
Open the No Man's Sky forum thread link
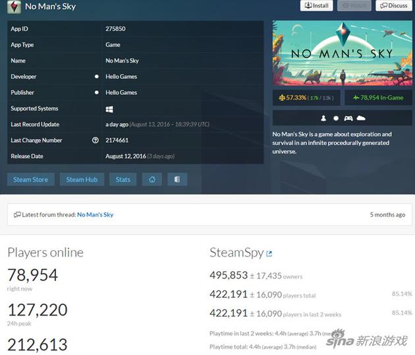96,215
